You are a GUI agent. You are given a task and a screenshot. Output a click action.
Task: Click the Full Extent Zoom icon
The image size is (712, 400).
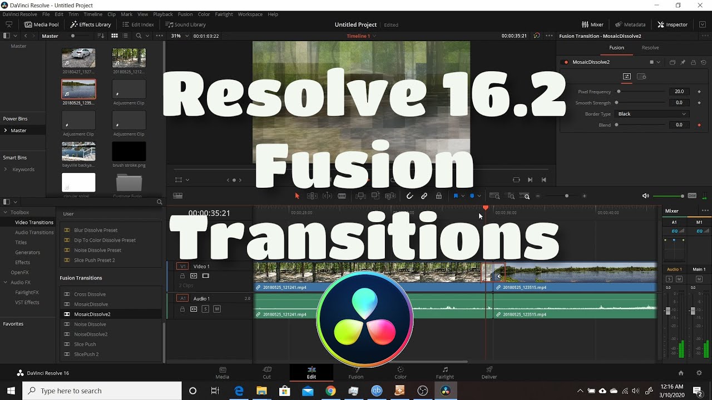coord(496,196)
